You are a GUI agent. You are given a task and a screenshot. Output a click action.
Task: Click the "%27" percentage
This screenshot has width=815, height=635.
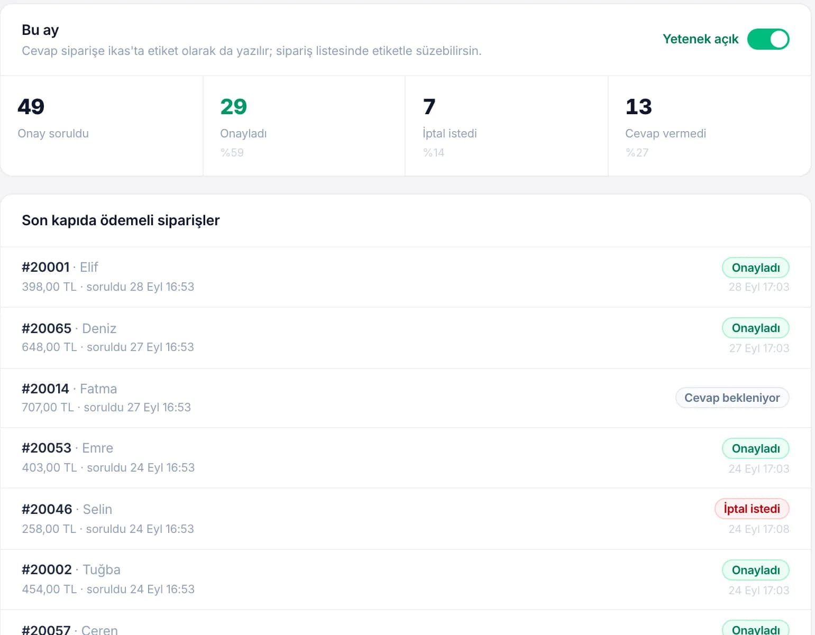pos(637,153)
